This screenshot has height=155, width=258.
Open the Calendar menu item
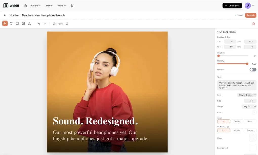pos(36,6)
